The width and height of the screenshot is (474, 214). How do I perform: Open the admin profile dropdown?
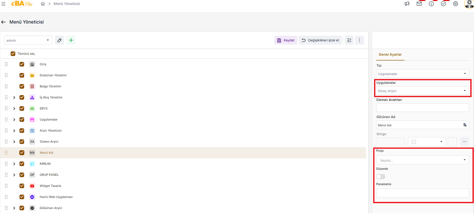[x=28, y=40]
